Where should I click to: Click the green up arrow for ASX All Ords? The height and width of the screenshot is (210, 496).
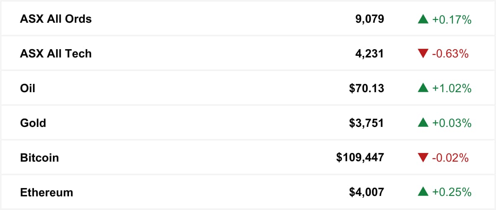423,19
